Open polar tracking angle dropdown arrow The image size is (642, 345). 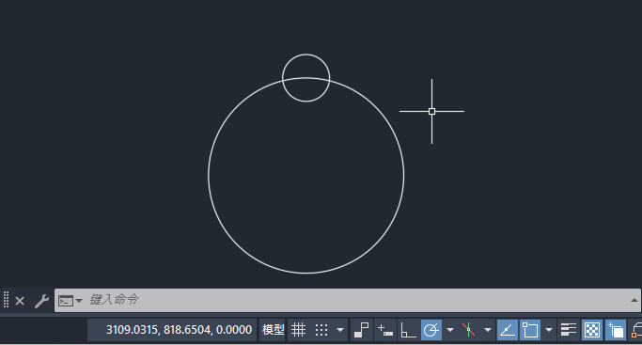450,330
